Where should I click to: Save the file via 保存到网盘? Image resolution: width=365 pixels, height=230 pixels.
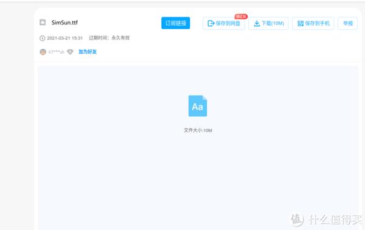[224, 23]
